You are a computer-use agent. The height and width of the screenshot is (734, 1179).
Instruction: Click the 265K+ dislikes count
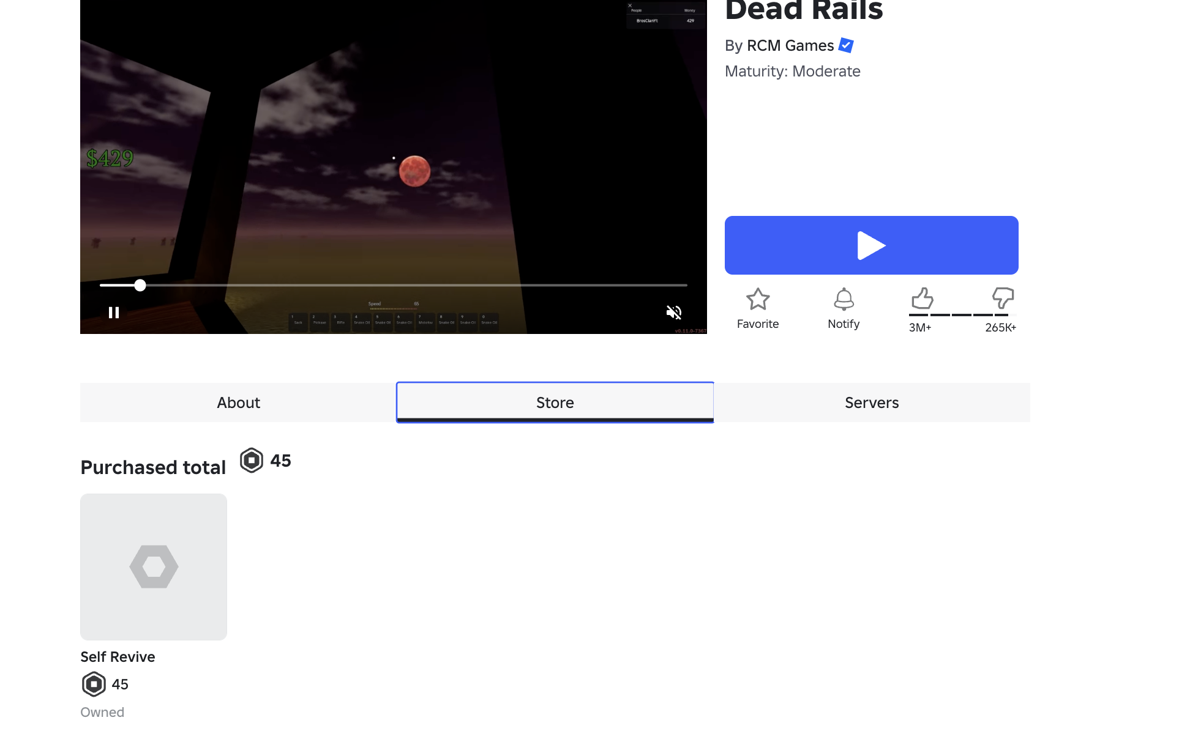point(1001,328)
